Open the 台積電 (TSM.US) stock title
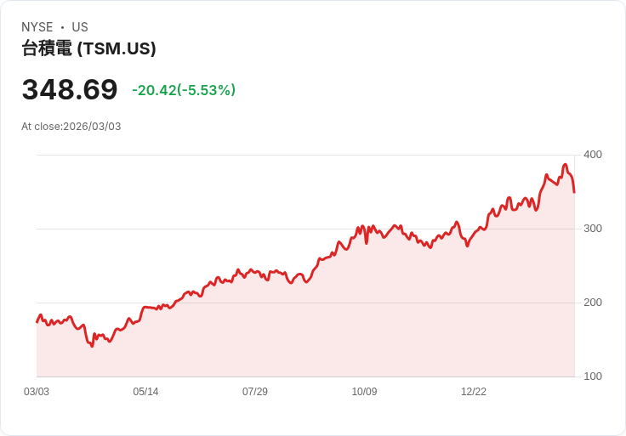 pos(88,48)
